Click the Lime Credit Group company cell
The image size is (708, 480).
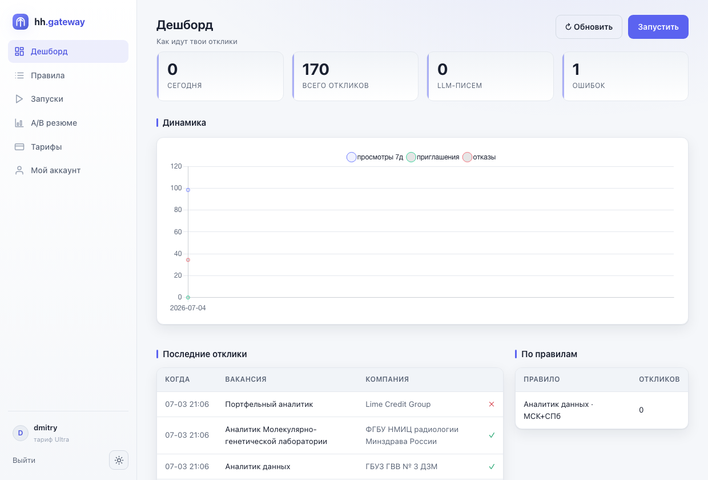coord(398,404)
